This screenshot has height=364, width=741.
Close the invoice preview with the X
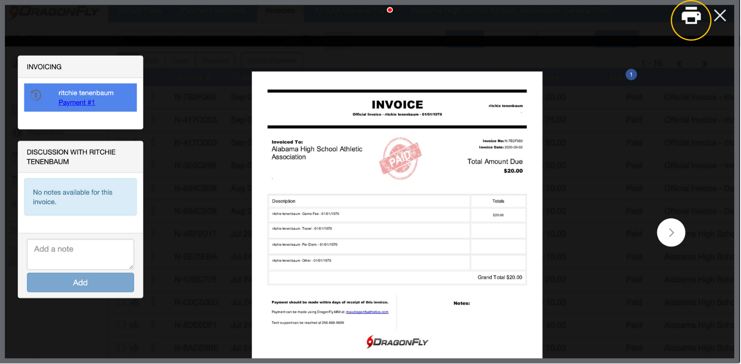(x=720, y=16)
